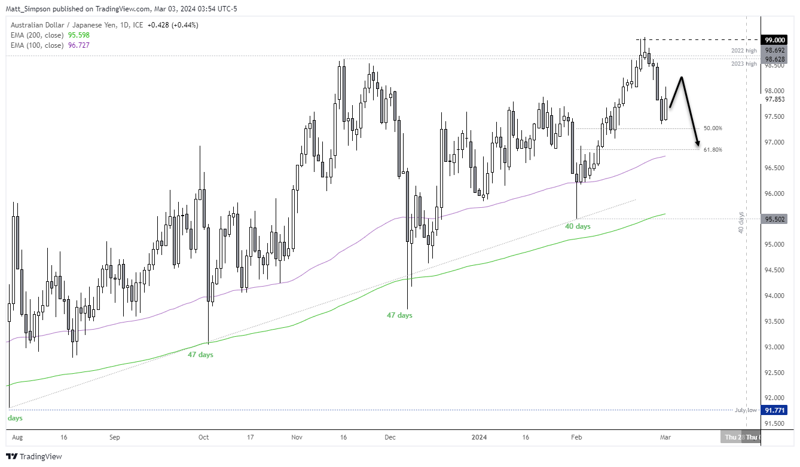Click the 93.000 price axis value
The height and width of the screenshot is (467, 800).
[775, 347]
